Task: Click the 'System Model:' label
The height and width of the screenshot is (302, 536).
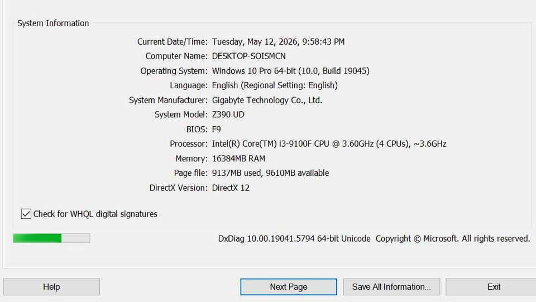Action: coord(181,114)
